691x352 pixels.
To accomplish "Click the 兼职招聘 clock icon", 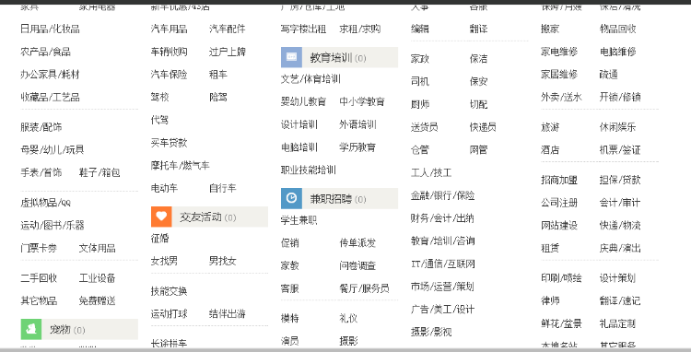I will click(x=291, y=198).
